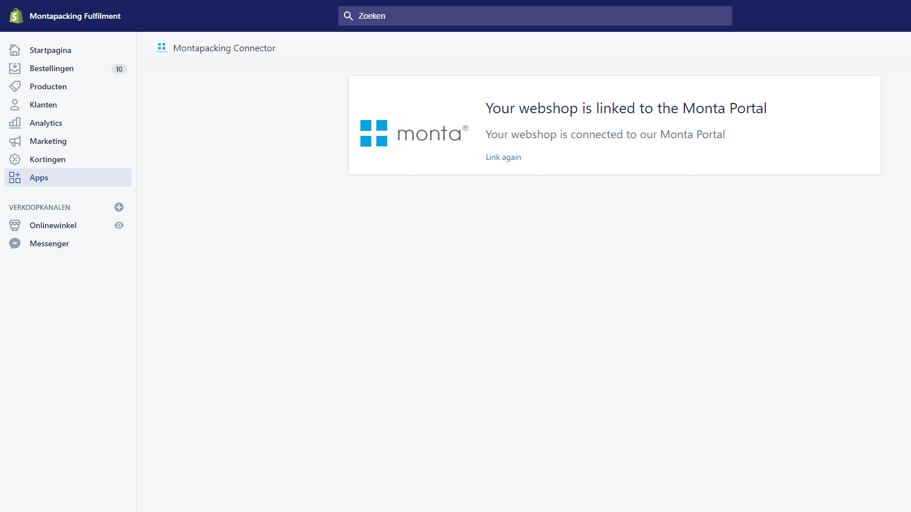
Task: Click the Apps grid icon
Action: coord(15,177)
